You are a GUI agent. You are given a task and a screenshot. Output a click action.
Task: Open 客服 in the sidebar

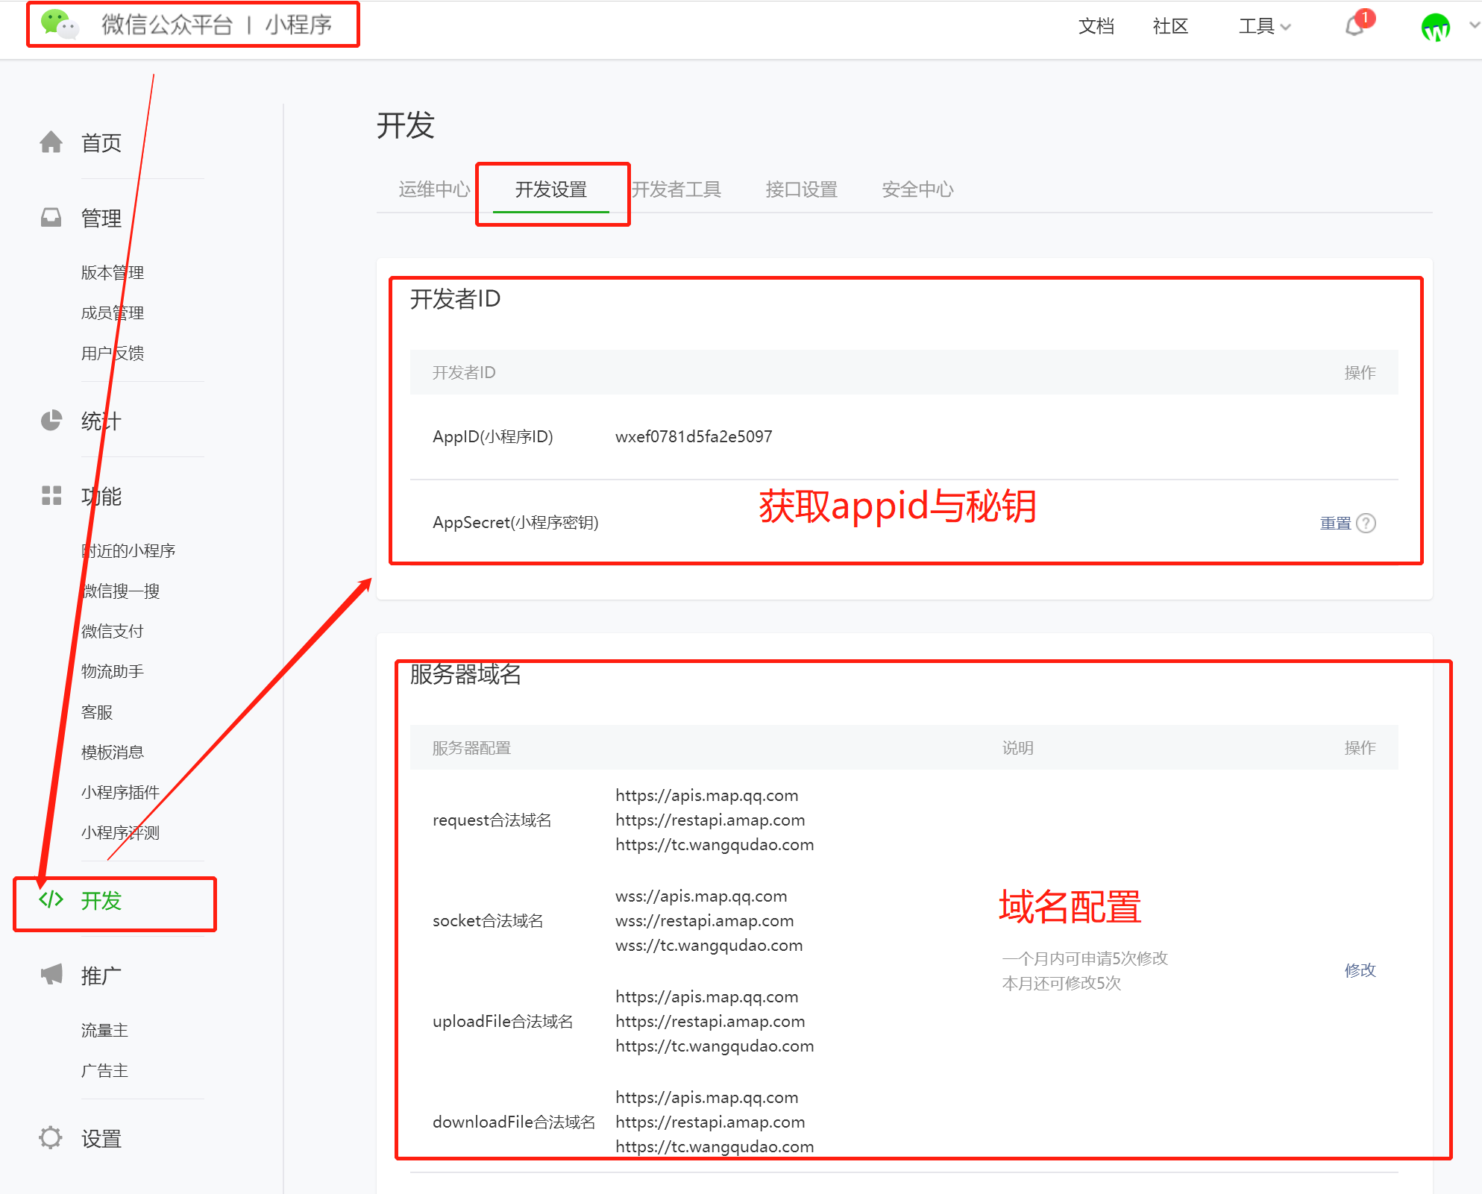(x=97, y=712)
